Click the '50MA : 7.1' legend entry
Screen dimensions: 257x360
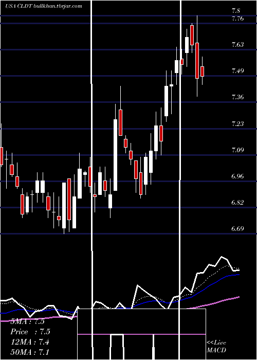point(30,352)
